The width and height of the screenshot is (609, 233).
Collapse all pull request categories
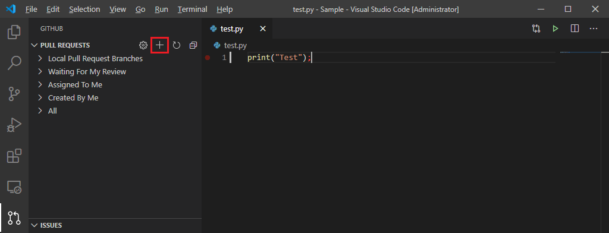(193, 45)
